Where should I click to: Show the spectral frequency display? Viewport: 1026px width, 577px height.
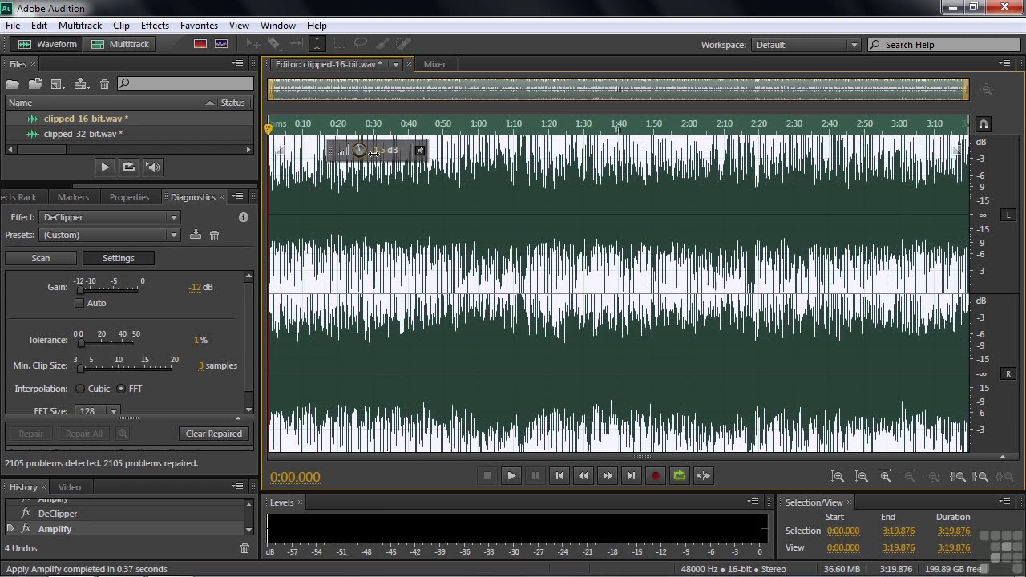click(200, 44)
